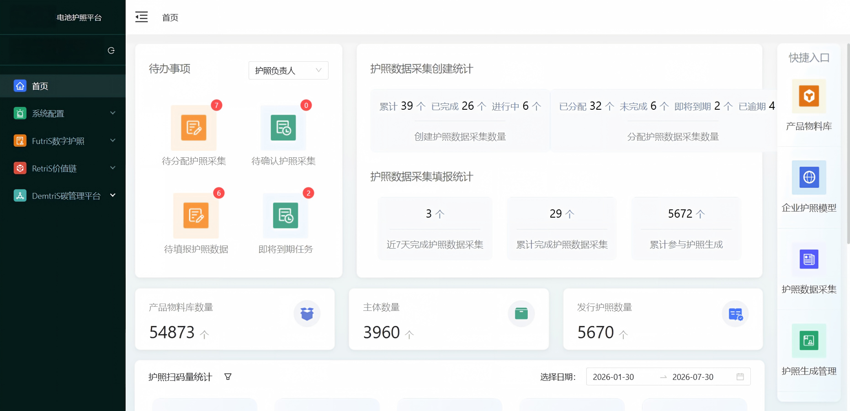This screenshot has height=411, width=850.
Task: Open 护照生成管理 quick entry icon
Action: (x=809, y=341)
